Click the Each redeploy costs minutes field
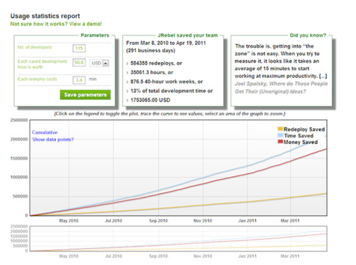Screen dimensions: 356x265 [79, 80]
